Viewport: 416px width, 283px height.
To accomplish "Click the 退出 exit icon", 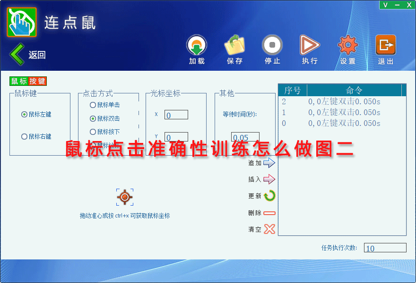I will (x=385, y=45).
